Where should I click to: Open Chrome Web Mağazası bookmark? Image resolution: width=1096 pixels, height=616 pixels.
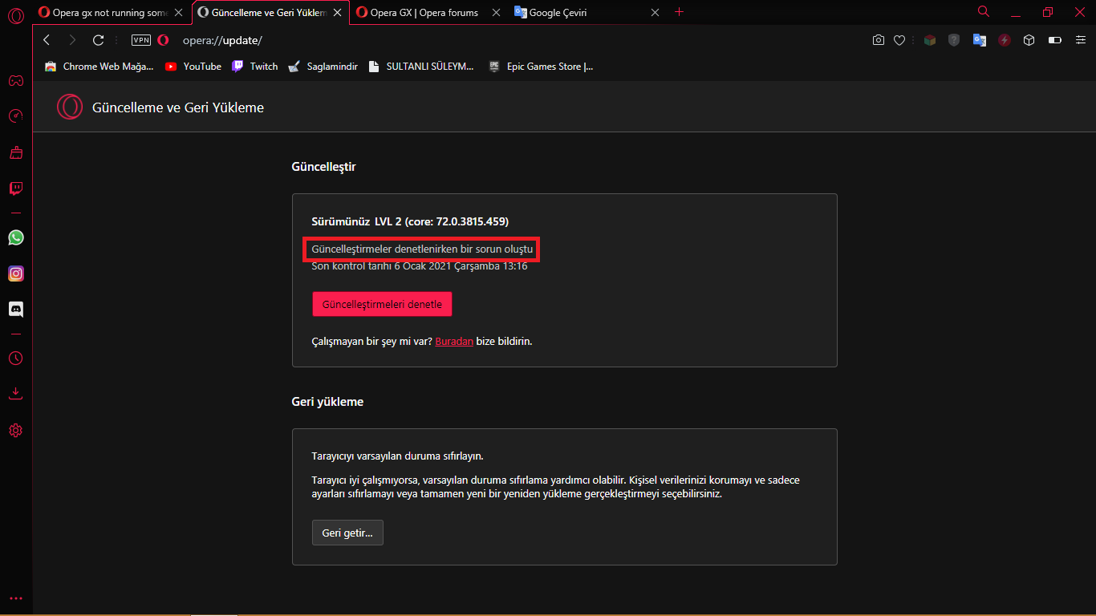click(x=99, y=67)
